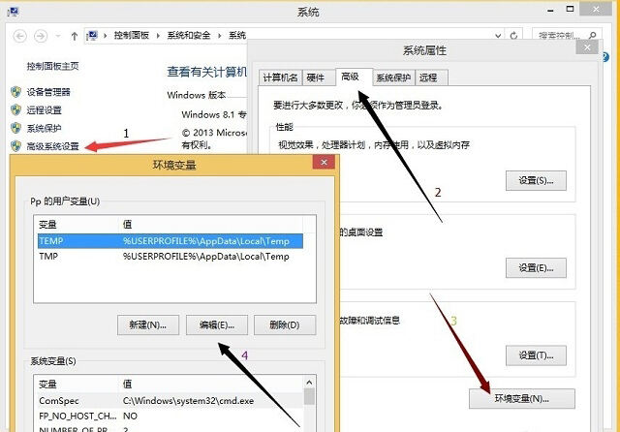Viewport: 620px width, 432px height.
Task: Click the system variables list scrollbar thumb
Action: coord(309,397)
